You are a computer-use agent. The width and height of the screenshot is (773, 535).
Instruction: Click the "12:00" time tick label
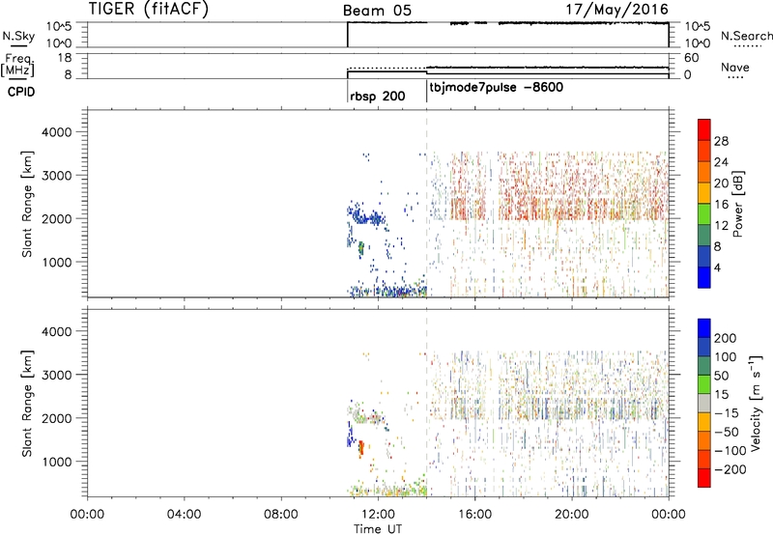[378, 515]
